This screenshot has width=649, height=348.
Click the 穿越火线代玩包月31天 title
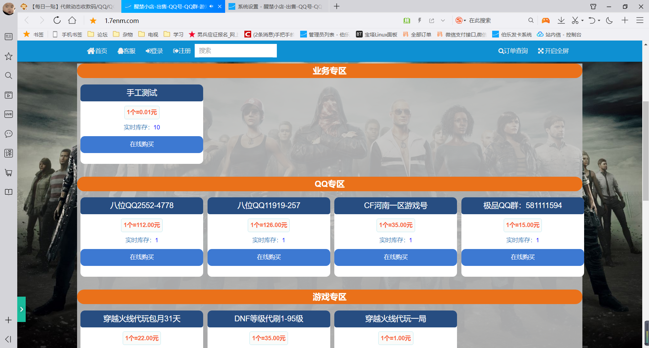click(142, 319)
